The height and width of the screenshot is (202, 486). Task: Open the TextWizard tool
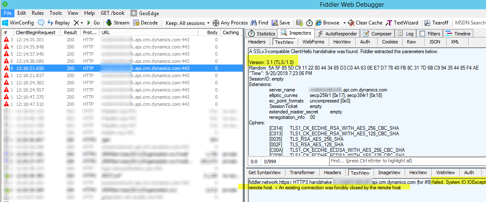coord(402,23)
